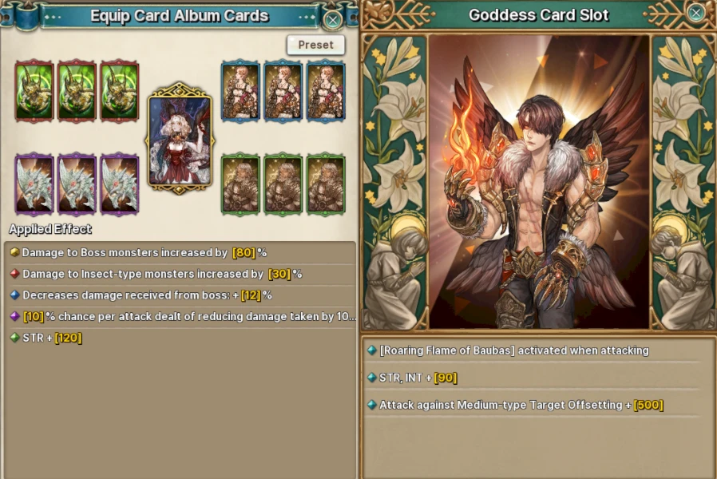Close the Equip Card Album Cards panel
The height and width of the screenshot is (479, 717).
coord(332,20)
